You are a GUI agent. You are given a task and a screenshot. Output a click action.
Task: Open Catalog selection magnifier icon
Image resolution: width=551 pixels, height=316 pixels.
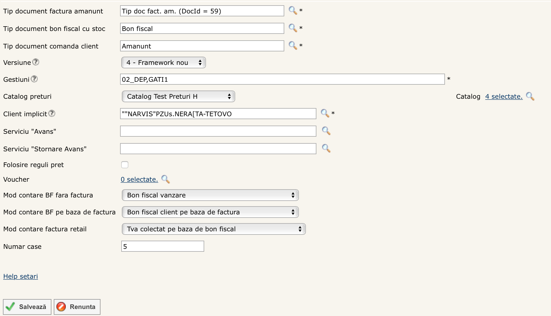[x=530, y=96]
